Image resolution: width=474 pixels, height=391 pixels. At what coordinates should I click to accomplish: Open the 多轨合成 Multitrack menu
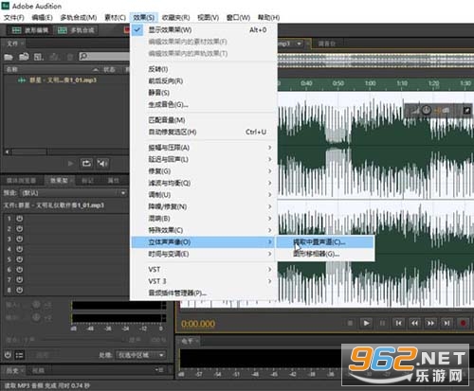point(79,17)
